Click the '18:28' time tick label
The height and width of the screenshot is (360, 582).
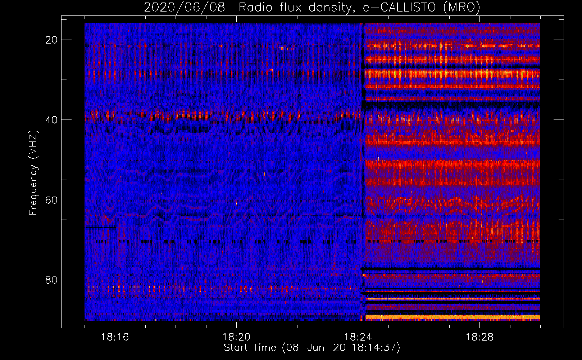(479, 337)
